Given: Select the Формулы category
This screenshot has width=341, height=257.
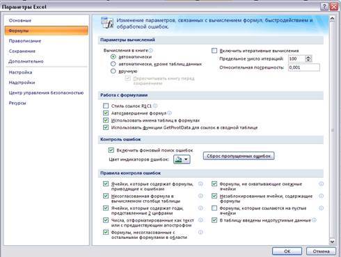Looking at the screenshot, I should 47,31.
